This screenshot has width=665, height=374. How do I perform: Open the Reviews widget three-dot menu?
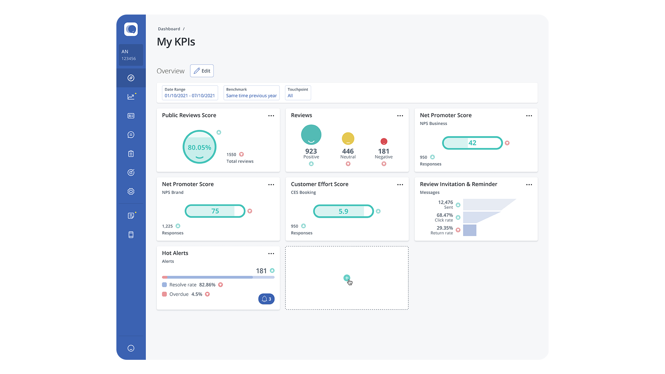click(400, 116)
